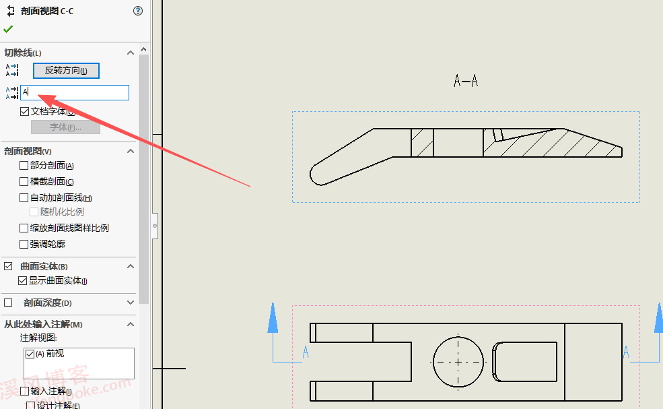
Task: Enable the 横截剖面 checkbox
Action: click(x=24, y=182)
